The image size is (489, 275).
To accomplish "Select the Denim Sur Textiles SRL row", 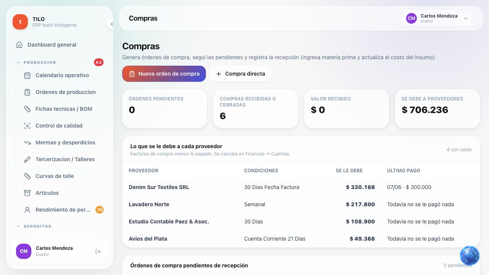I will coord(301,187).
